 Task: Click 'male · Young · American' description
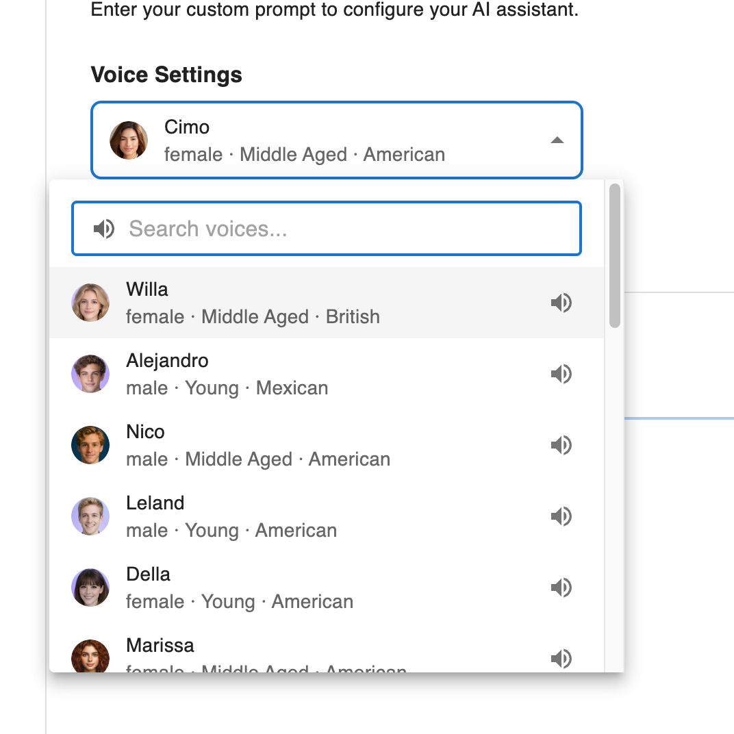231,531
